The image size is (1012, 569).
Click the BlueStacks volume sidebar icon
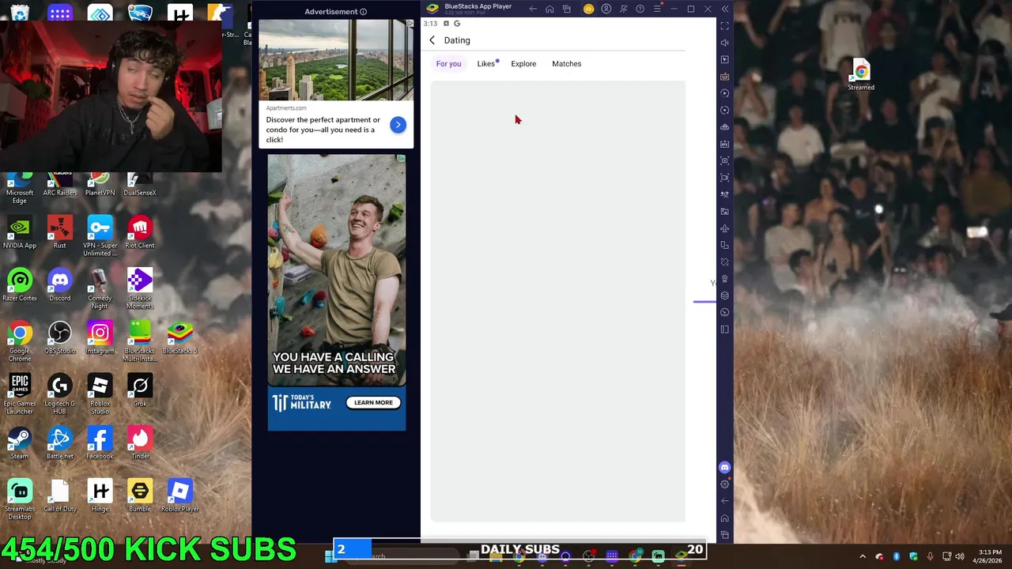pos(725,43)
